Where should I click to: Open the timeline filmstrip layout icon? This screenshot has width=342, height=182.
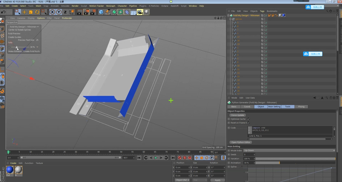[x=223, y=158]
